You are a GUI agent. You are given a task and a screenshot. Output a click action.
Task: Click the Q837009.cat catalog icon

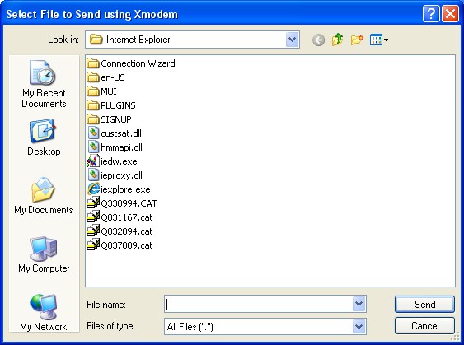click(93, 245)
